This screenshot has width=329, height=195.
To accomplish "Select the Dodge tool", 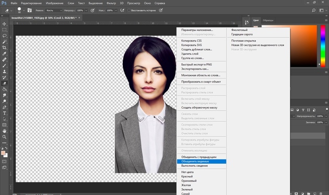I will (4, 101).
